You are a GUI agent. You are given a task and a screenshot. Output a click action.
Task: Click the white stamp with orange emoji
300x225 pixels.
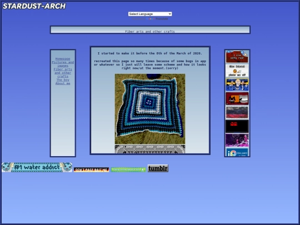237,71
